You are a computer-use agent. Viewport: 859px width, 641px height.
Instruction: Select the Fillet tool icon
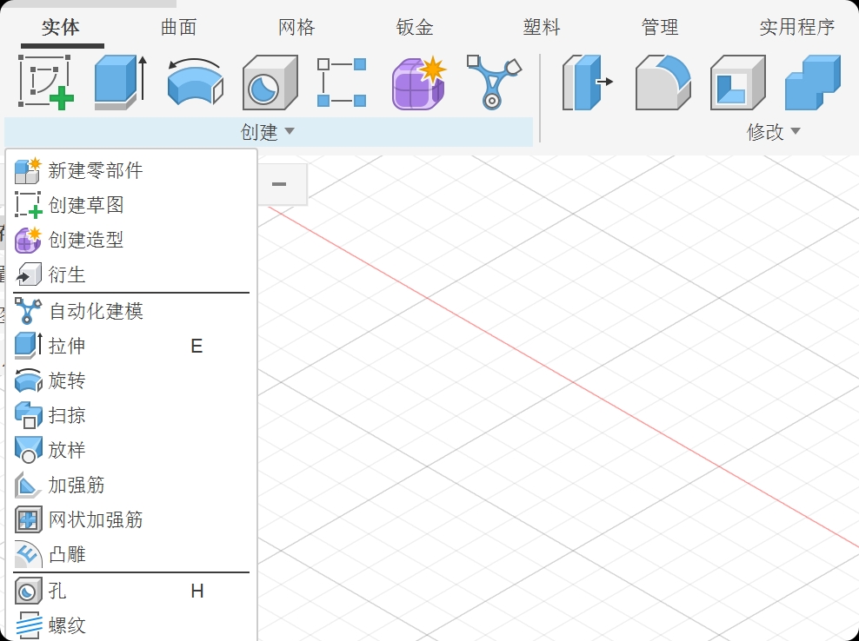pos(663,82)
